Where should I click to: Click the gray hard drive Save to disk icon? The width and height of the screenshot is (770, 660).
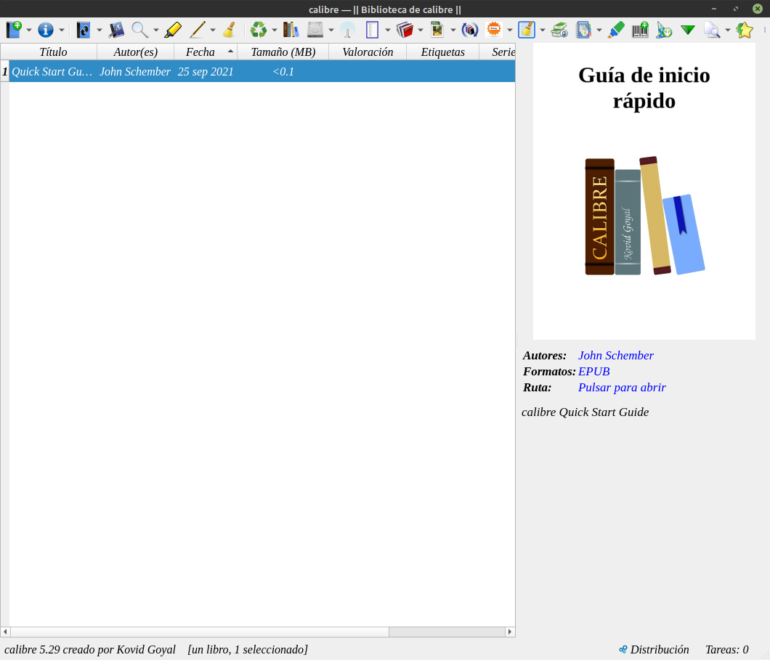(315, 30)
